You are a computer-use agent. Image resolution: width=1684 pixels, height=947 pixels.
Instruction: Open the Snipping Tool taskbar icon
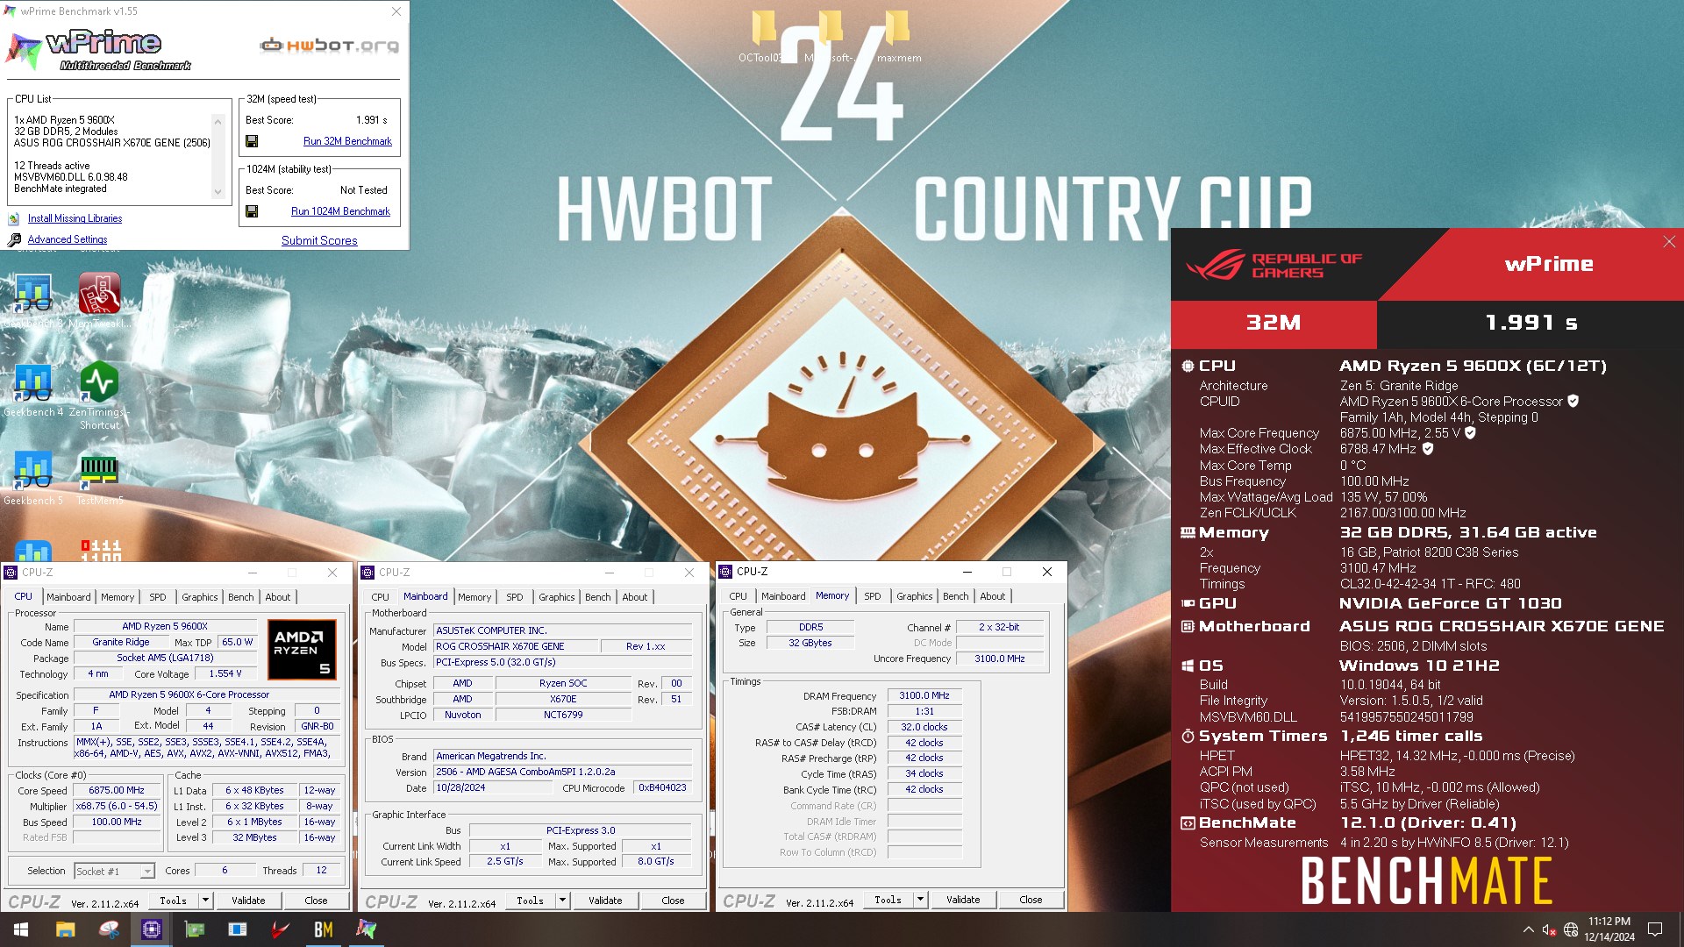(109, 929)
